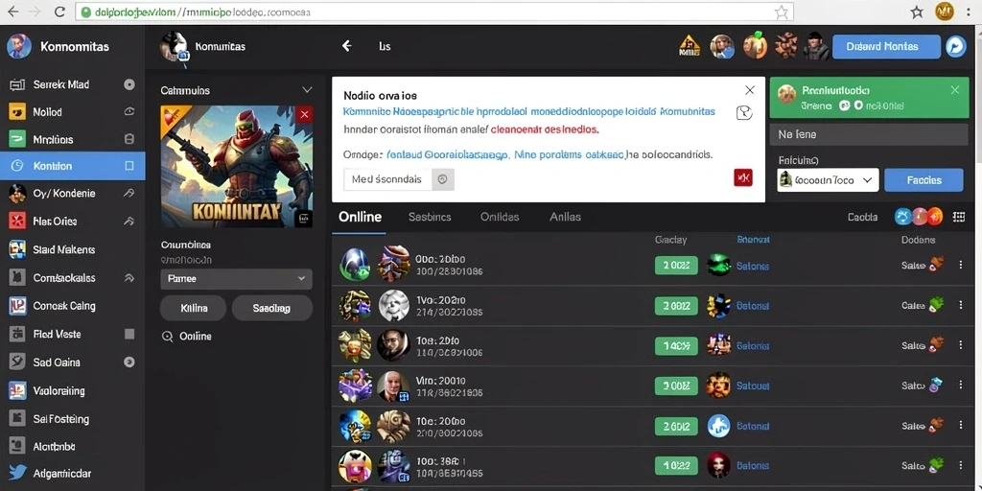The image size is (982, 491).
Task: Click the Twitter bird icon beside Adgamicdar
Action: pos(17,474)
